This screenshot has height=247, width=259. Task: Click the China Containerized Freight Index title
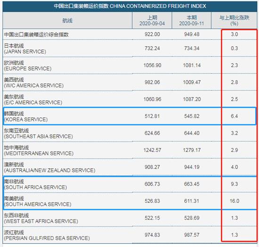pyautogui.click(x=130, y=6)
